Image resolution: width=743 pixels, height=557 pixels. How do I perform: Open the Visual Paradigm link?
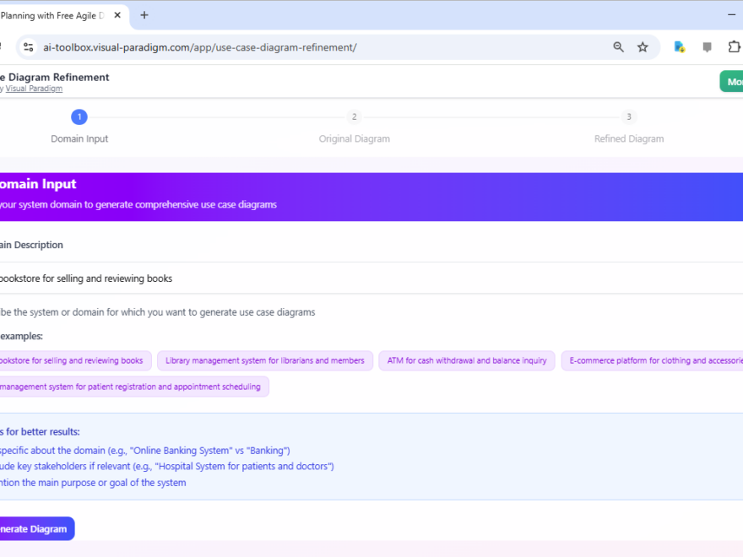34,88
